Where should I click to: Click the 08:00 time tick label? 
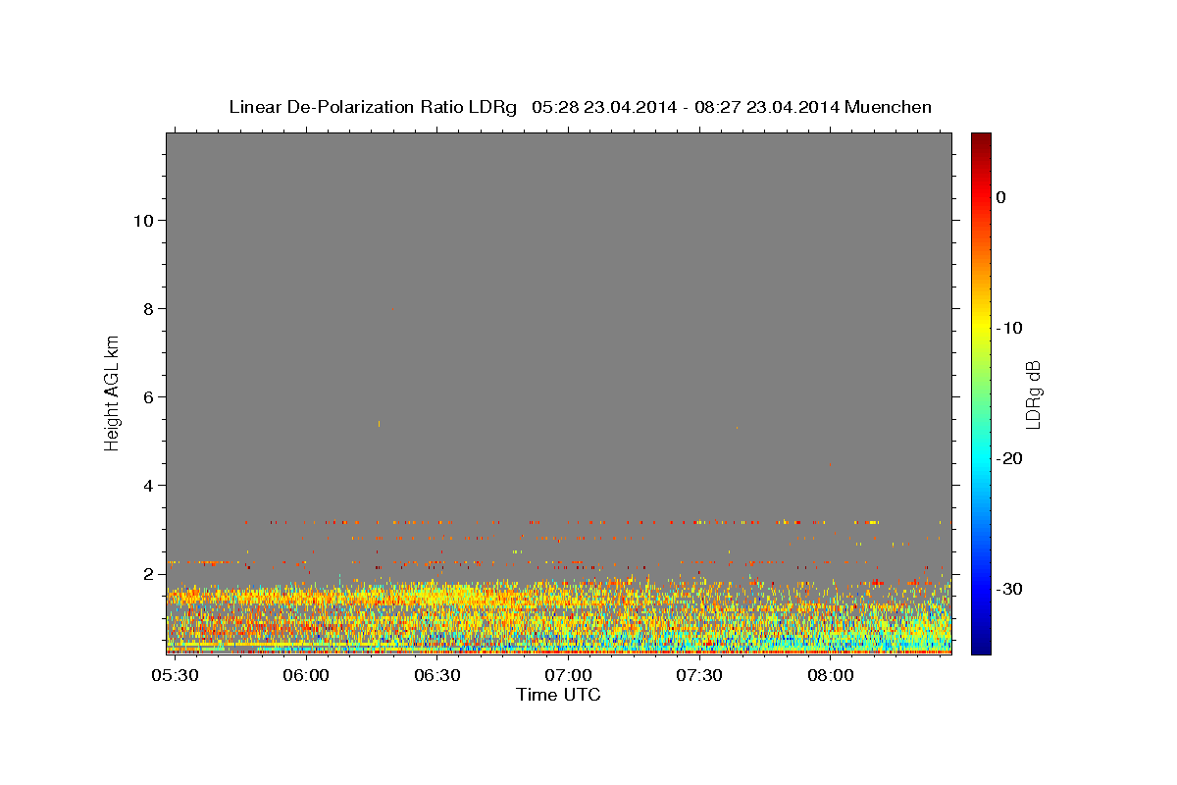(830, 676)
